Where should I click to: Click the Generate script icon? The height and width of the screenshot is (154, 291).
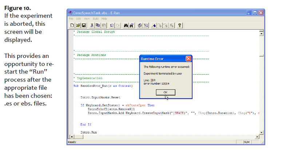(140, 25)
